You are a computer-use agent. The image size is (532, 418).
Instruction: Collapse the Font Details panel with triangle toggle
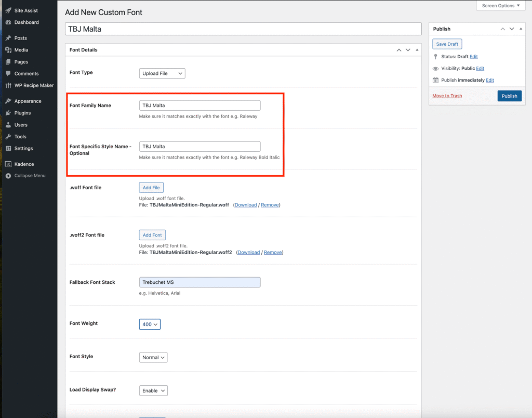tap(416, 50)
